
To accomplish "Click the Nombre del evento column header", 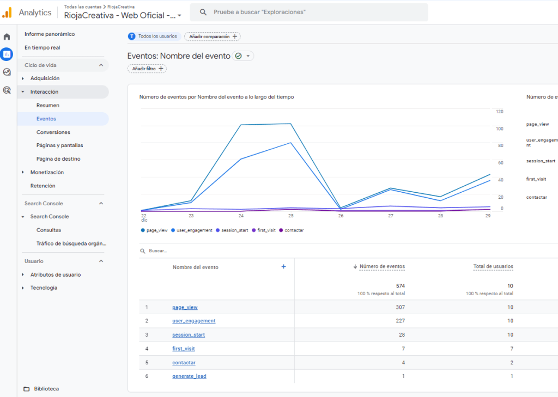I will 196,267.
